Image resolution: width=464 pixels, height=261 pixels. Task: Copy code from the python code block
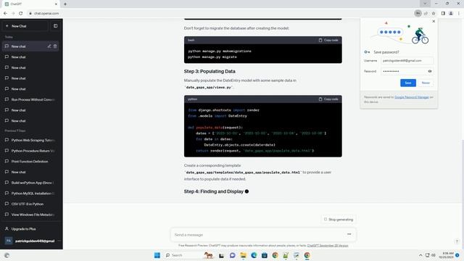click(x=328, y=99)
